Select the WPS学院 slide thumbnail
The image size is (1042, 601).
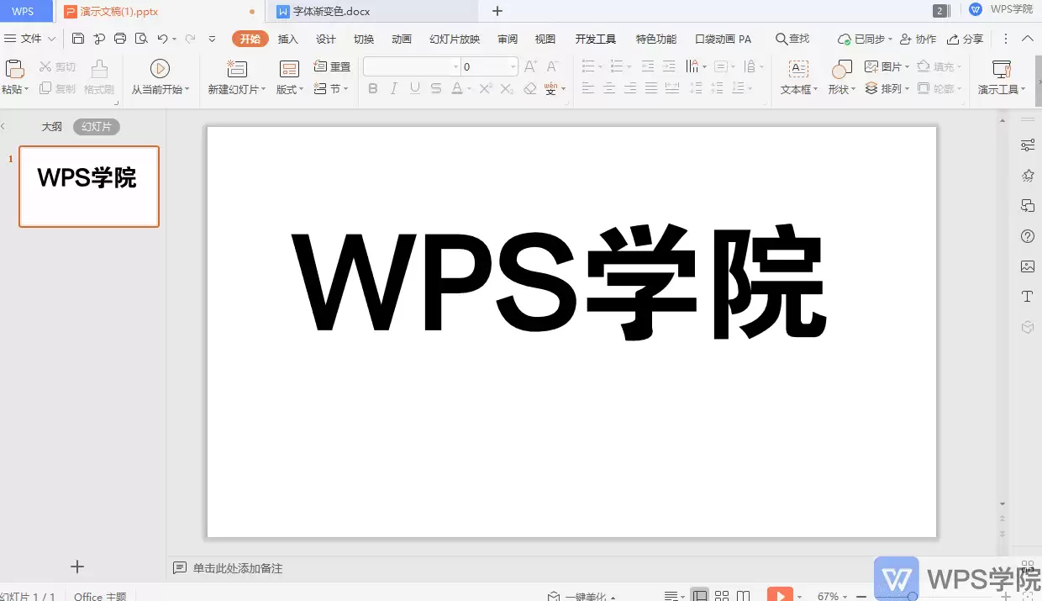tap(89, 186)
